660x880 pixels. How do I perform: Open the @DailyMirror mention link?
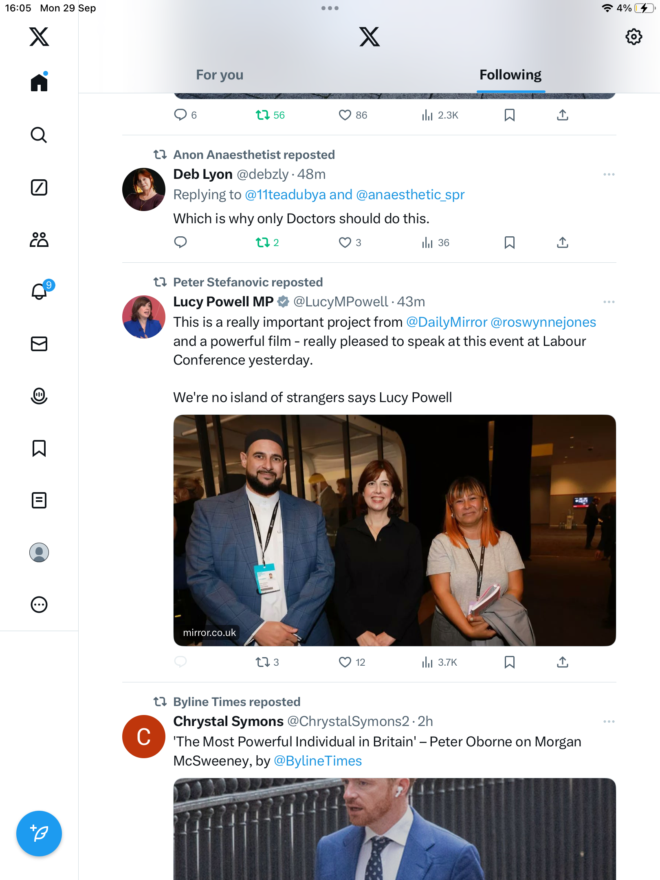tap(447, 322)
